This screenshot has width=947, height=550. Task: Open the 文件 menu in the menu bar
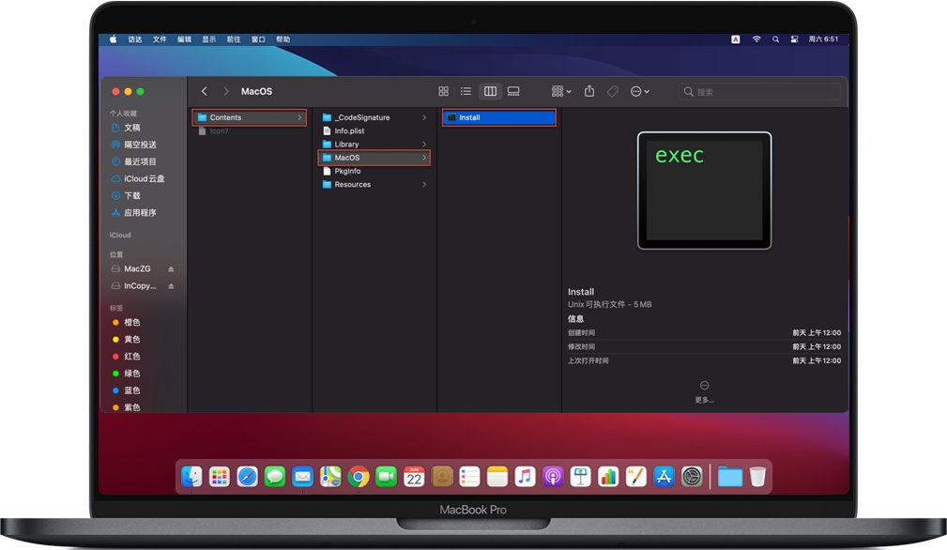(x=160, y=39)
